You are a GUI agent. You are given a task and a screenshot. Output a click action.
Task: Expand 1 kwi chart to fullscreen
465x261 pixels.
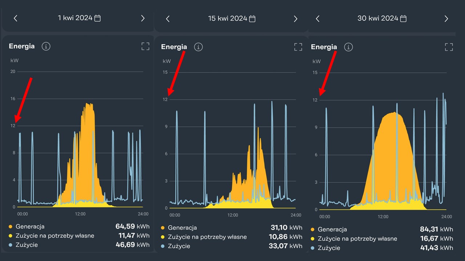(145, 46)
